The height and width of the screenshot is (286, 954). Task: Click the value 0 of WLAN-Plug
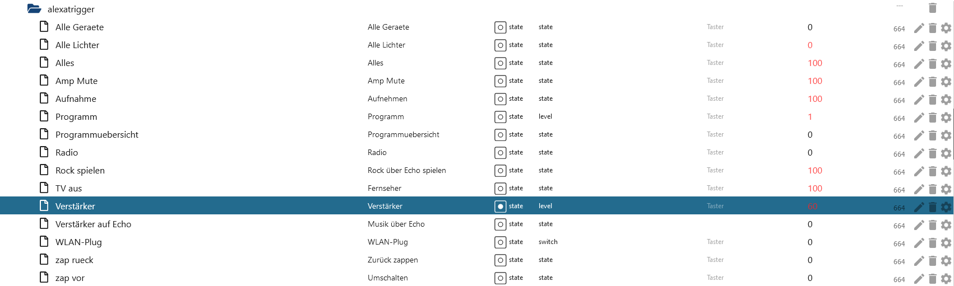point(810,242)
